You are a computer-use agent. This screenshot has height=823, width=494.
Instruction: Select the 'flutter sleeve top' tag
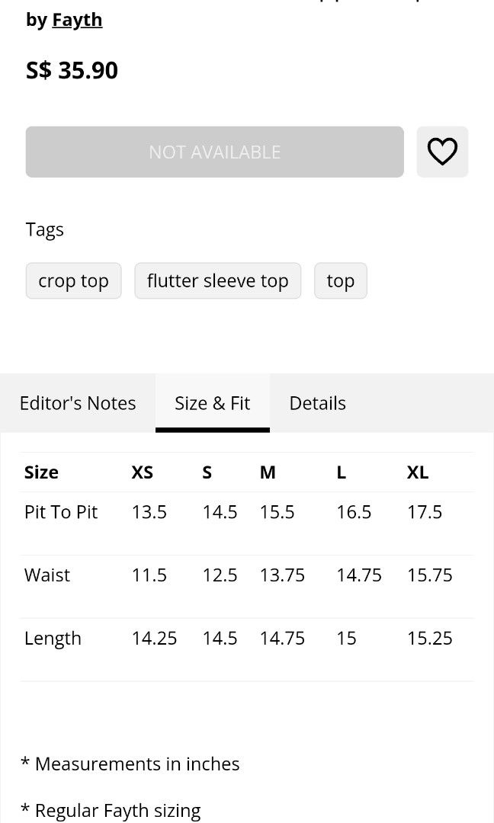coord(217,280)
